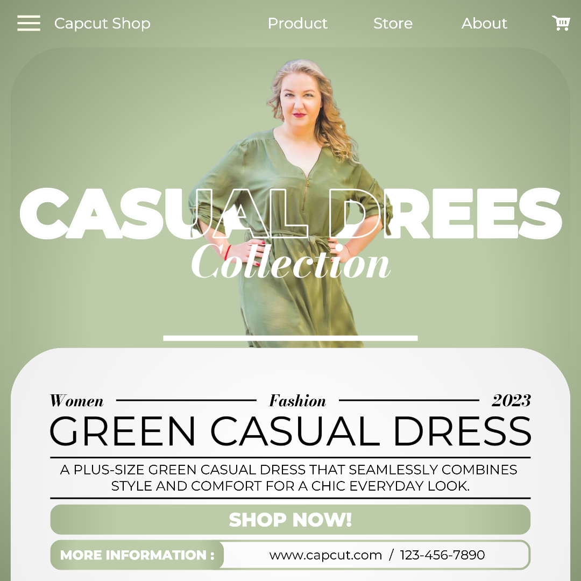The image size is (581, 581).
Task: Click the model's face in the photo
Action: 300,98
